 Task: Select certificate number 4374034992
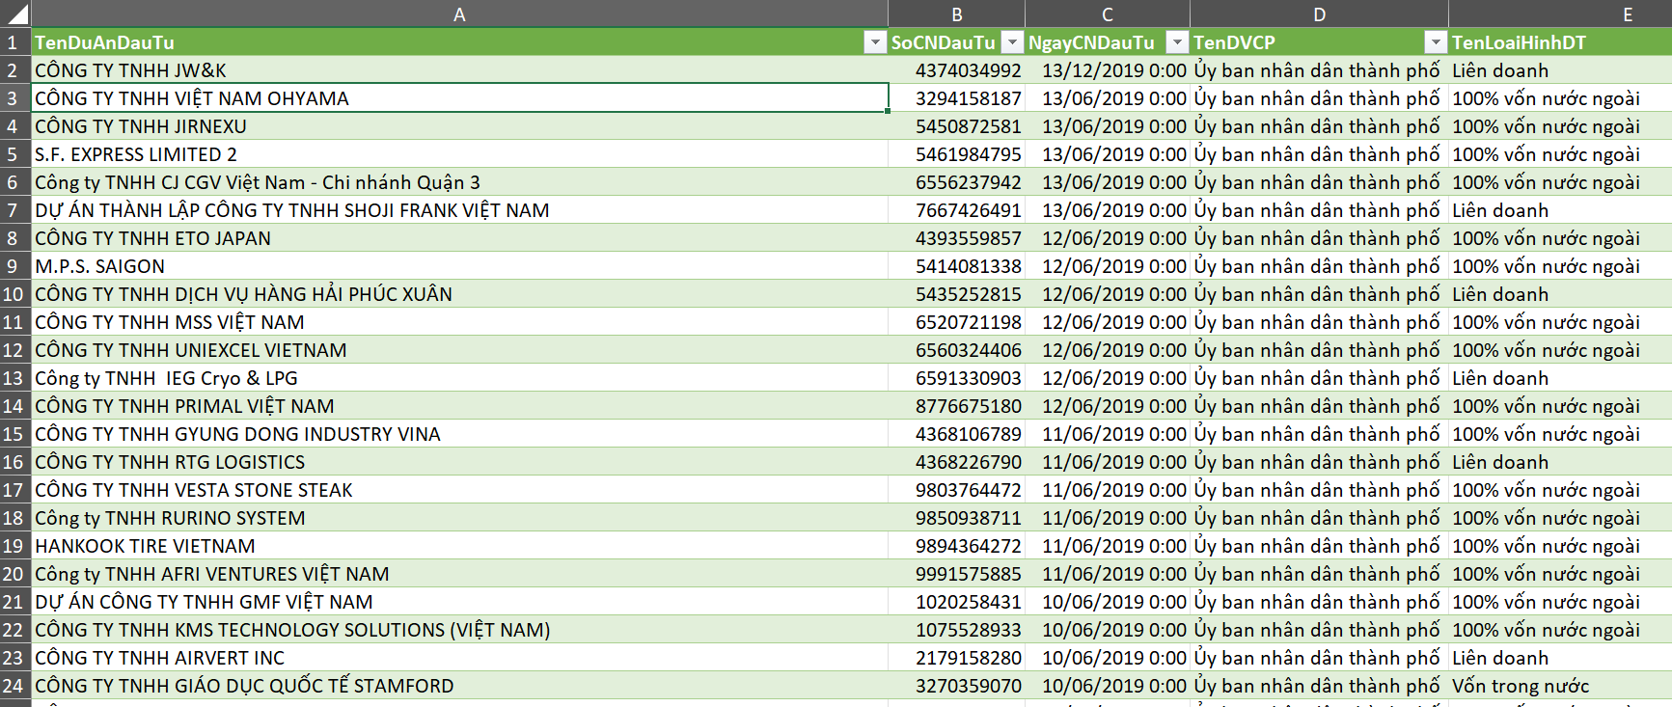point(956,70)
